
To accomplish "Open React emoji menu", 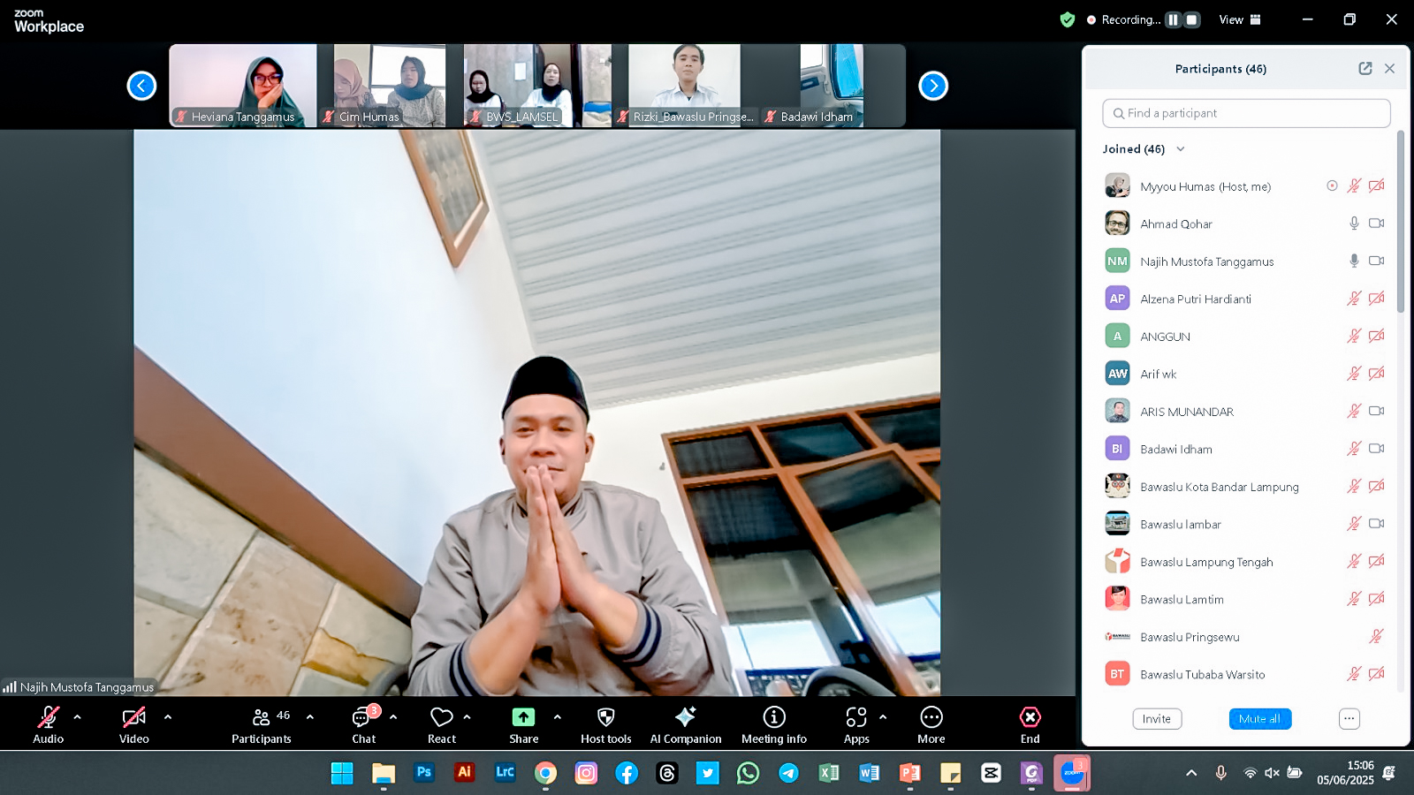I will [442, 725].
